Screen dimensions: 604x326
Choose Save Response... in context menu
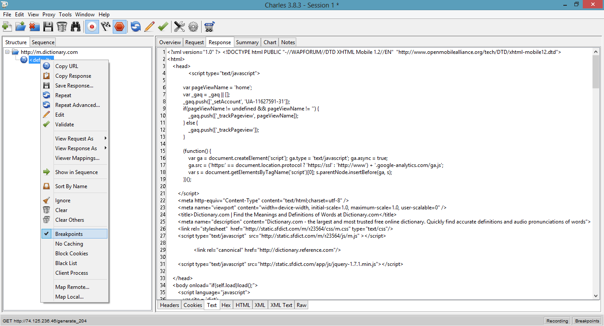pyautogui.click(x=74, y=86)
